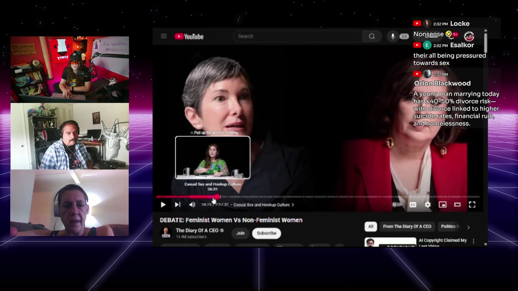
Task: Click the 'Pull up for precise seeking' hint
Action: [x=214, y=133]
